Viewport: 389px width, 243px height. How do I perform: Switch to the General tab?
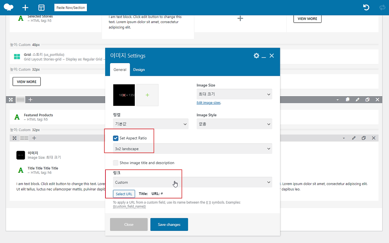pyautogui.click(x=120, y=69)
